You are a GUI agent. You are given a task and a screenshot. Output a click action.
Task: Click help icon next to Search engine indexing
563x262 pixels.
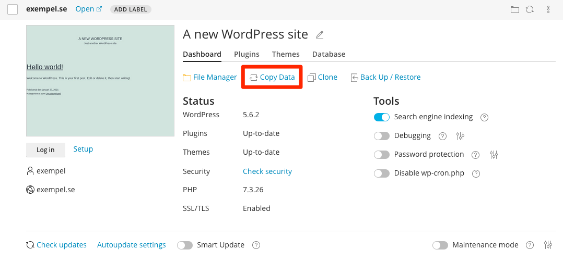[484, 117]
